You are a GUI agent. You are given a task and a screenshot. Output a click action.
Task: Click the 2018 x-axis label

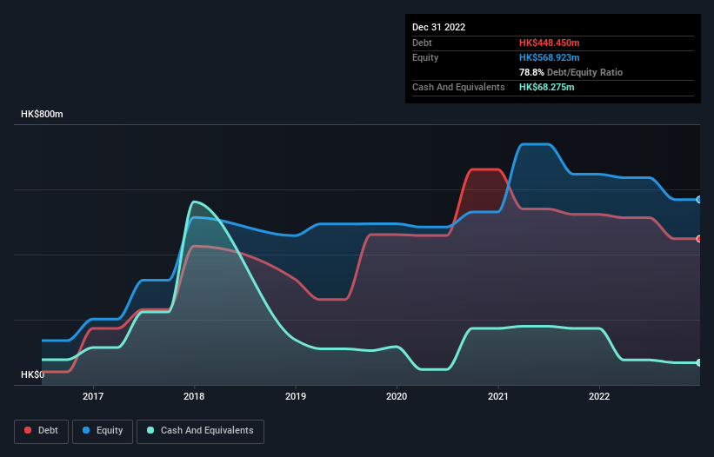194,396
